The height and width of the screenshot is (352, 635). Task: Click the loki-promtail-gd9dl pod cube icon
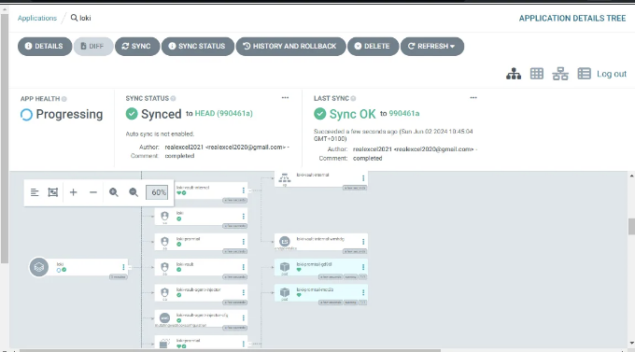pos(285,266)
